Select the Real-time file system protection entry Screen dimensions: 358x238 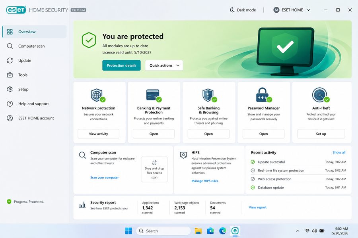298,170
